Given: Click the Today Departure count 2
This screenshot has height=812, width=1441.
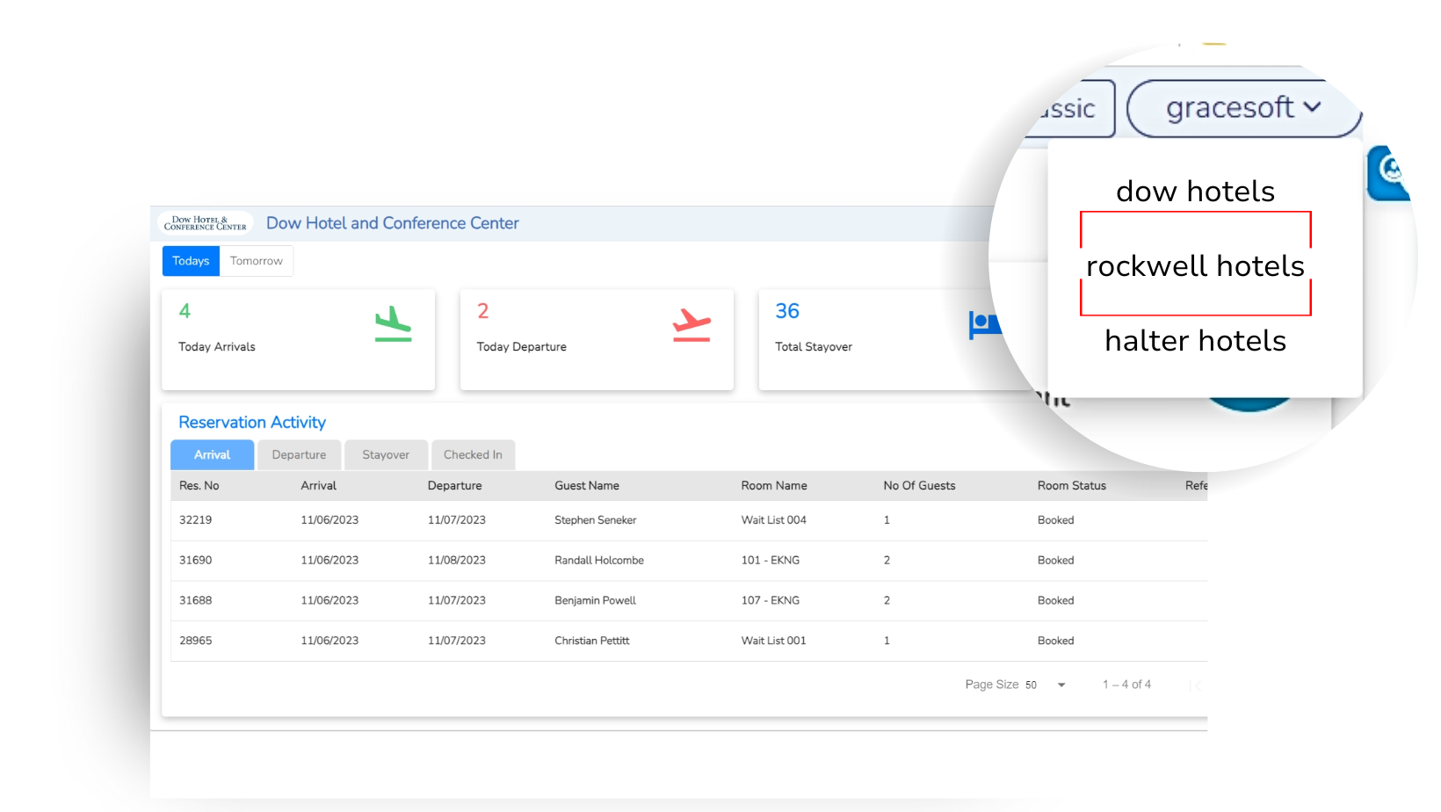Looking at the screenshot, I should (482, 311).
